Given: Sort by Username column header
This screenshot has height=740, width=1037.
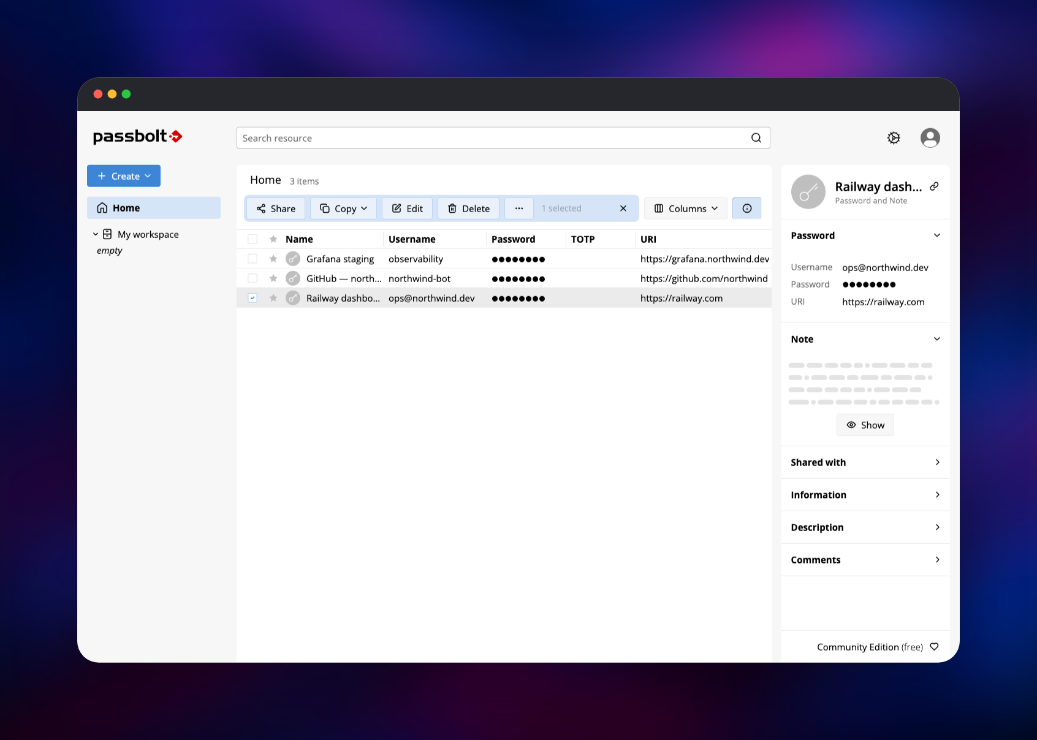Looking at the screenshot, I should [412, 239].
